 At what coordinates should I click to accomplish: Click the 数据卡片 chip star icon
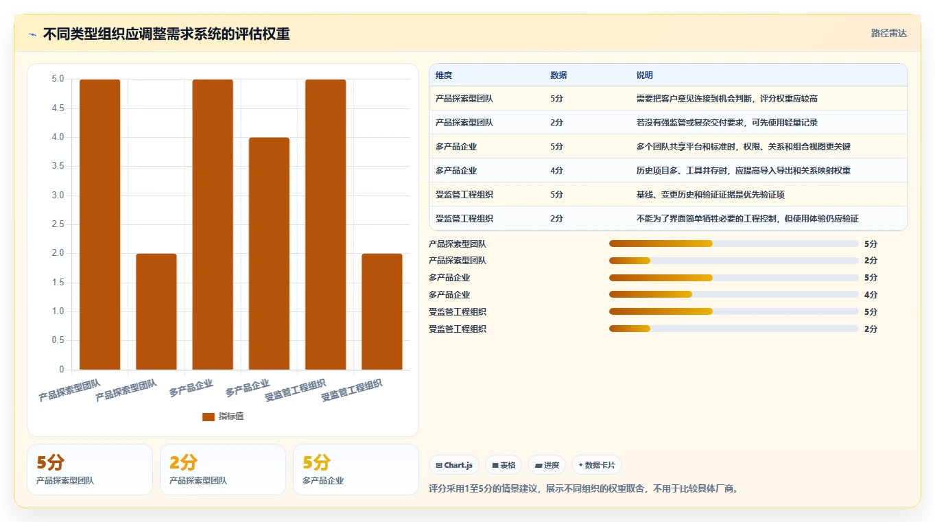580,465
